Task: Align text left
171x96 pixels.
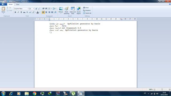Action: [x=43, y=12]
